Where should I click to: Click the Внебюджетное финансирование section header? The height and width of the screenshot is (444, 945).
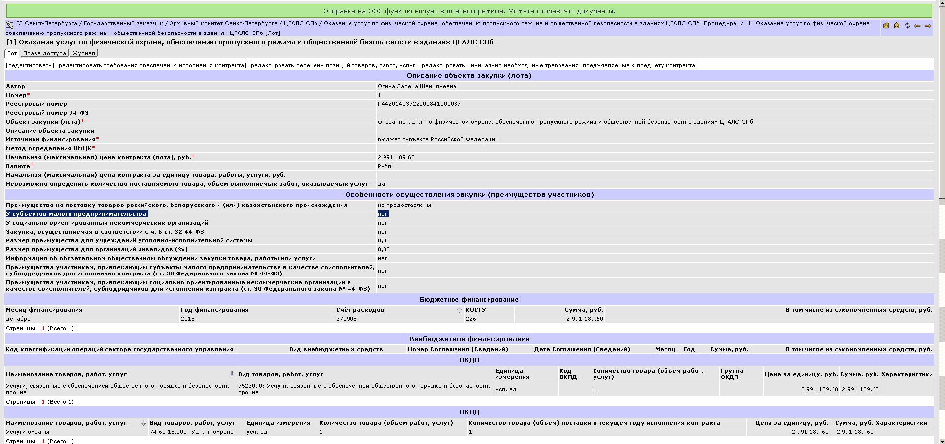pos(469,339)
